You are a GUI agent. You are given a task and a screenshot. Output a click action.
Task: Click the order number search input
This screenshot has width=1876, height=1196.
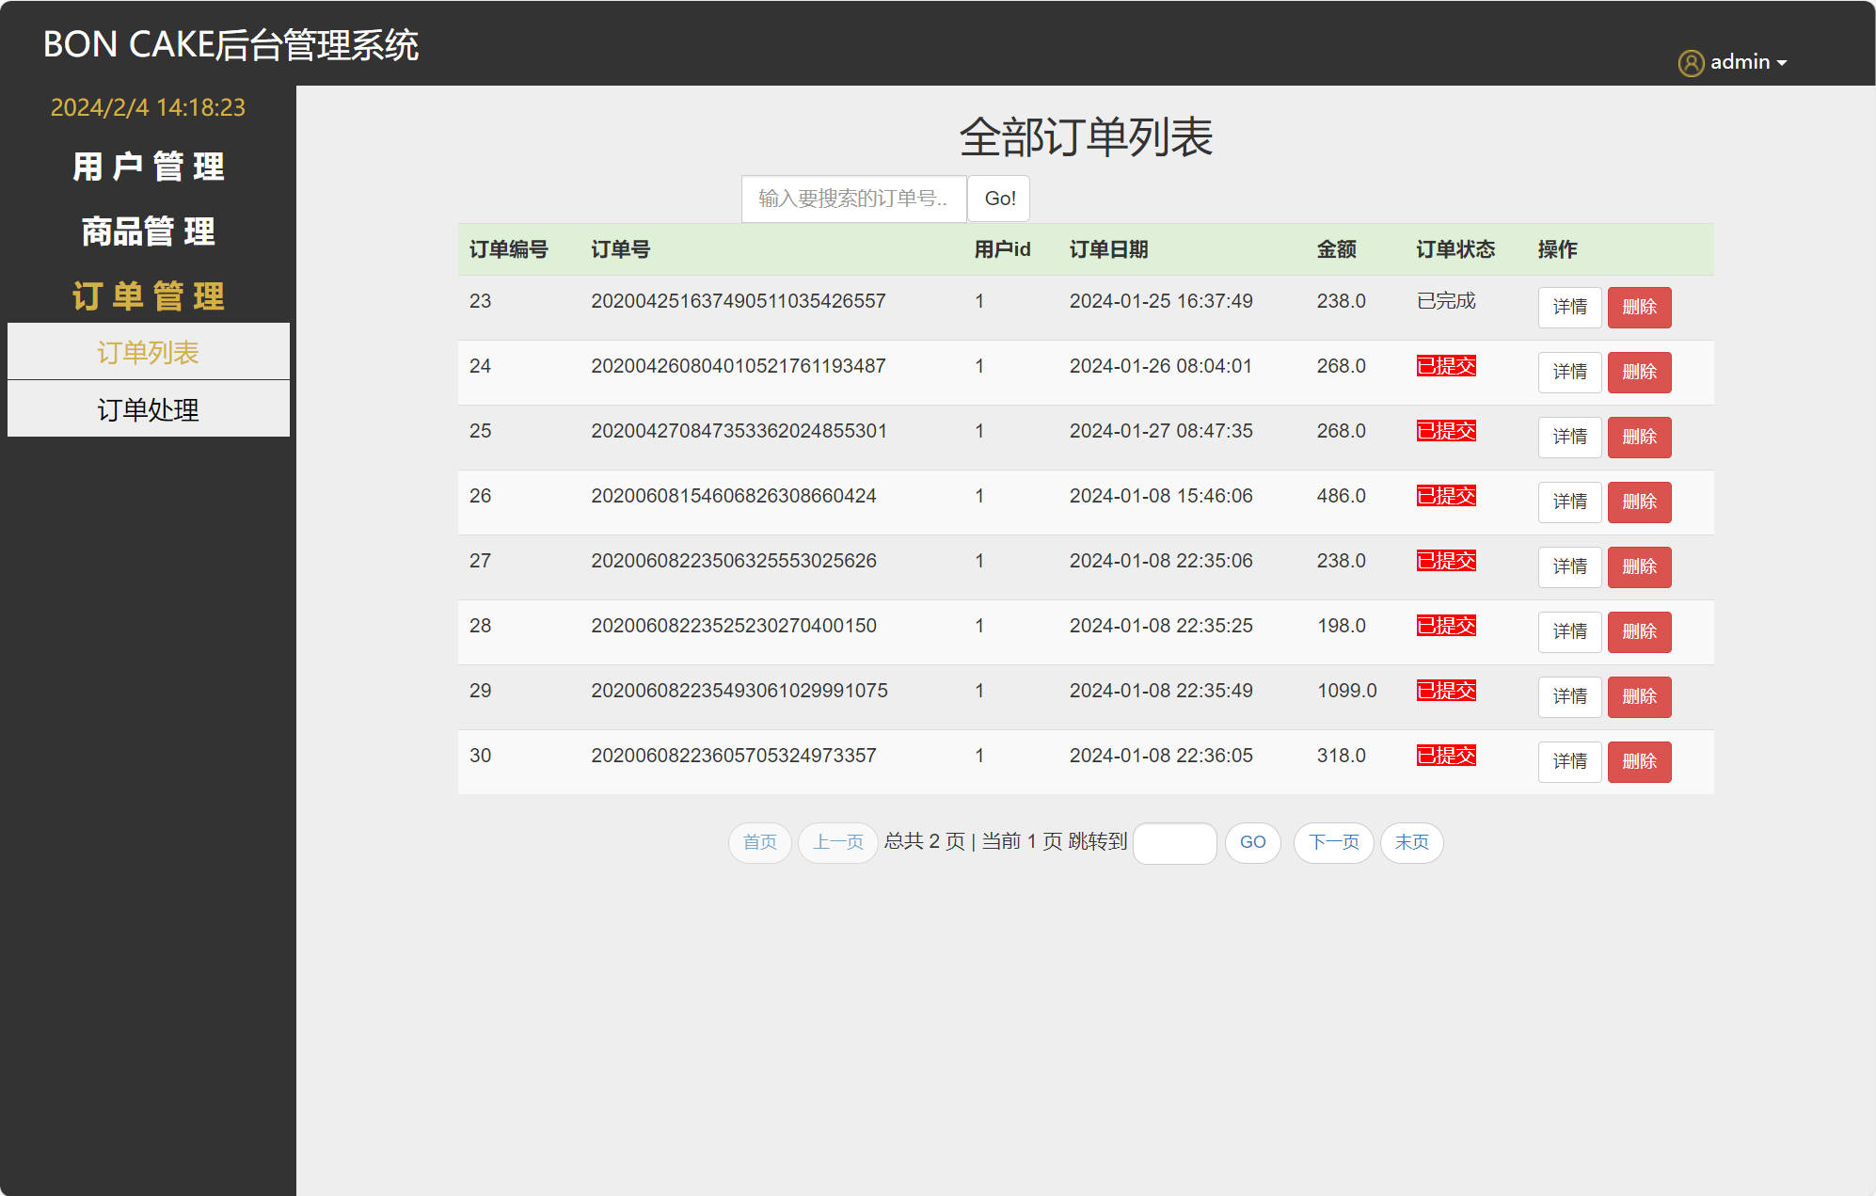[852, 199]
